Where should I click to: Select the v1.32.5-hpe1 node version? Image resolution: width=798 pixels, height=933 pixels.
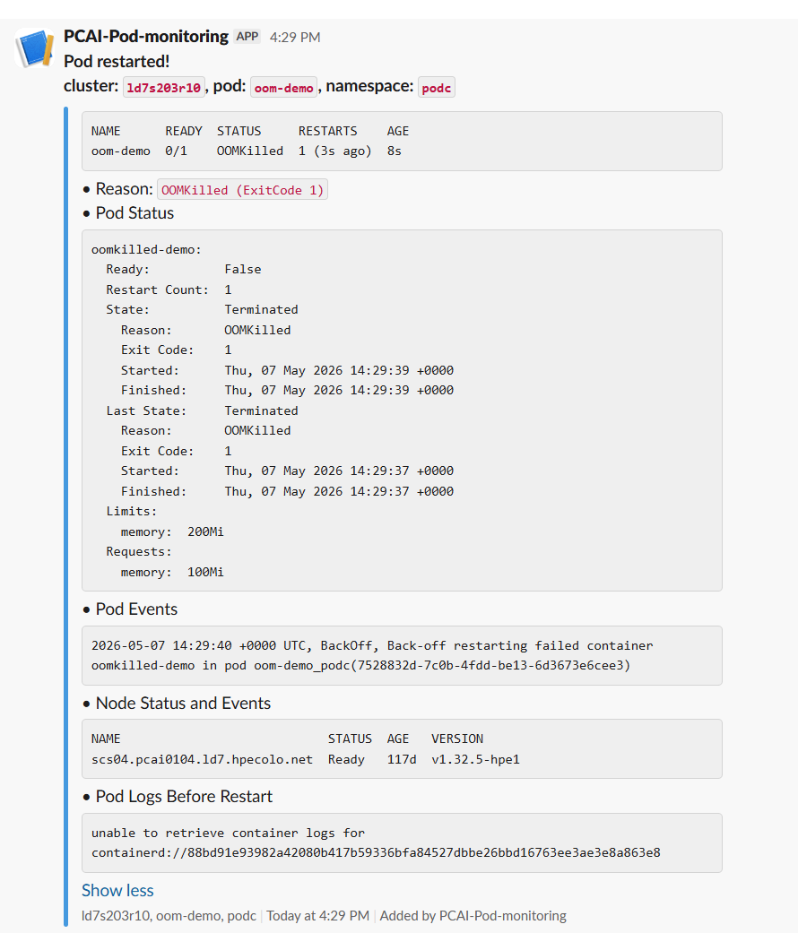tap(475, 759)
